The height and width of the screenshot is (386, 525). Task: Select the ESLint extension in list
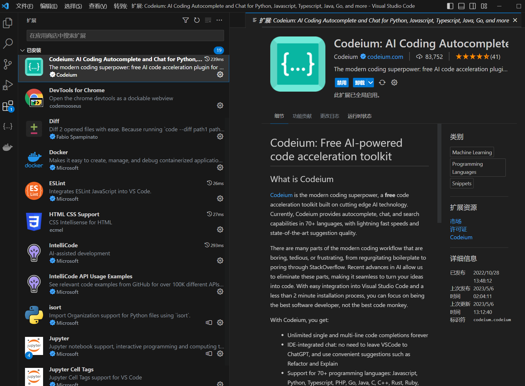coord(123,191)
